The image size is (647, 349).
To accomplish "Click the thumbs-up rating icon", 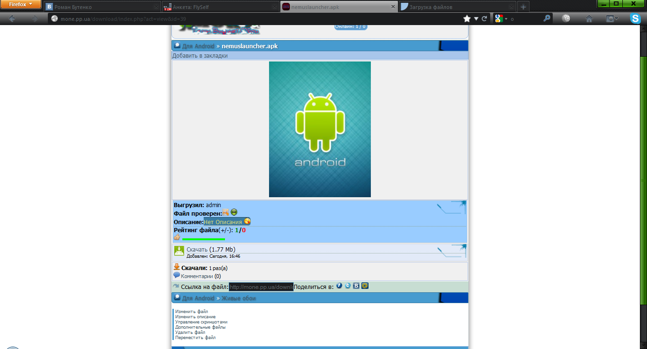I will click(177, 237).
